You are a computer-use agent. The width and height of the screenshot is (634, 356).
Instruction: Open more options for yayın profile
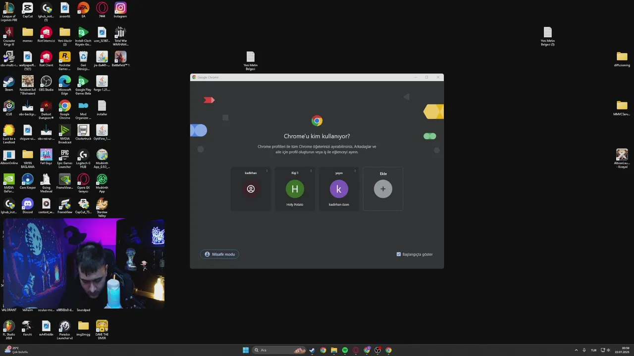pos(355,171)
